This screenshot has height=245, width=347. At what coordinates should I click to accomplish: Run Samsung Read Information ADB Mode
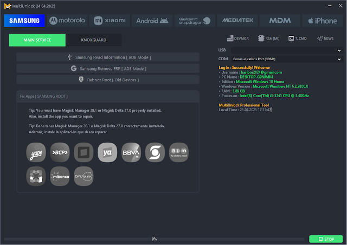click(x=108, y=57)
